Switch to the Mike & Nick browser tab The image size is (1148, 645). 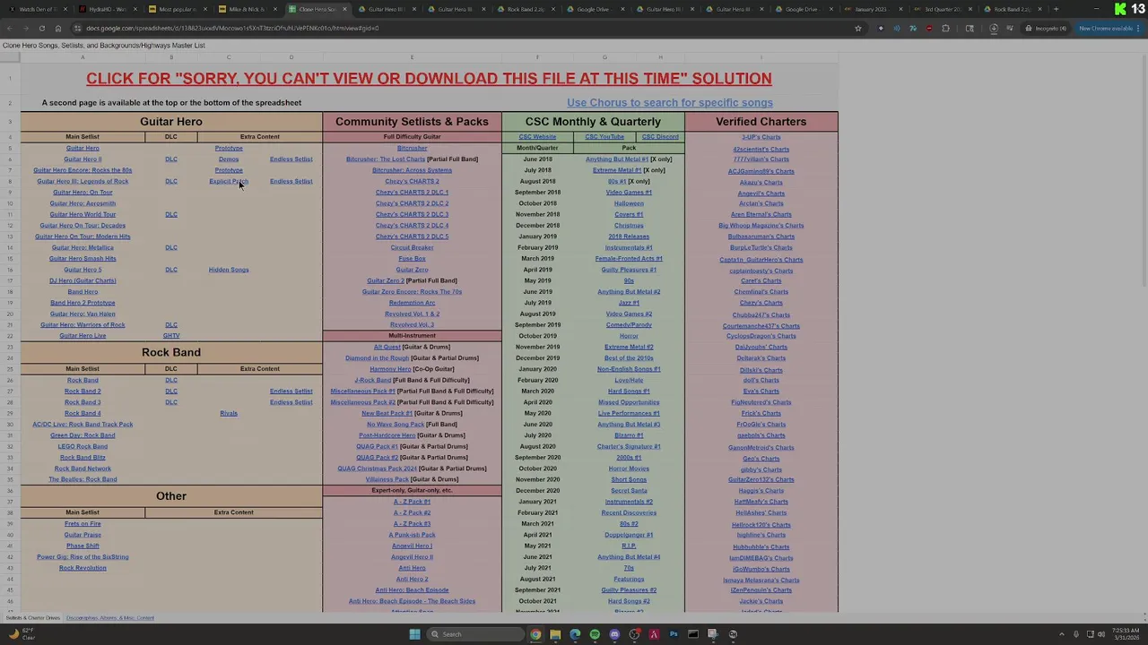pos(248,9)
